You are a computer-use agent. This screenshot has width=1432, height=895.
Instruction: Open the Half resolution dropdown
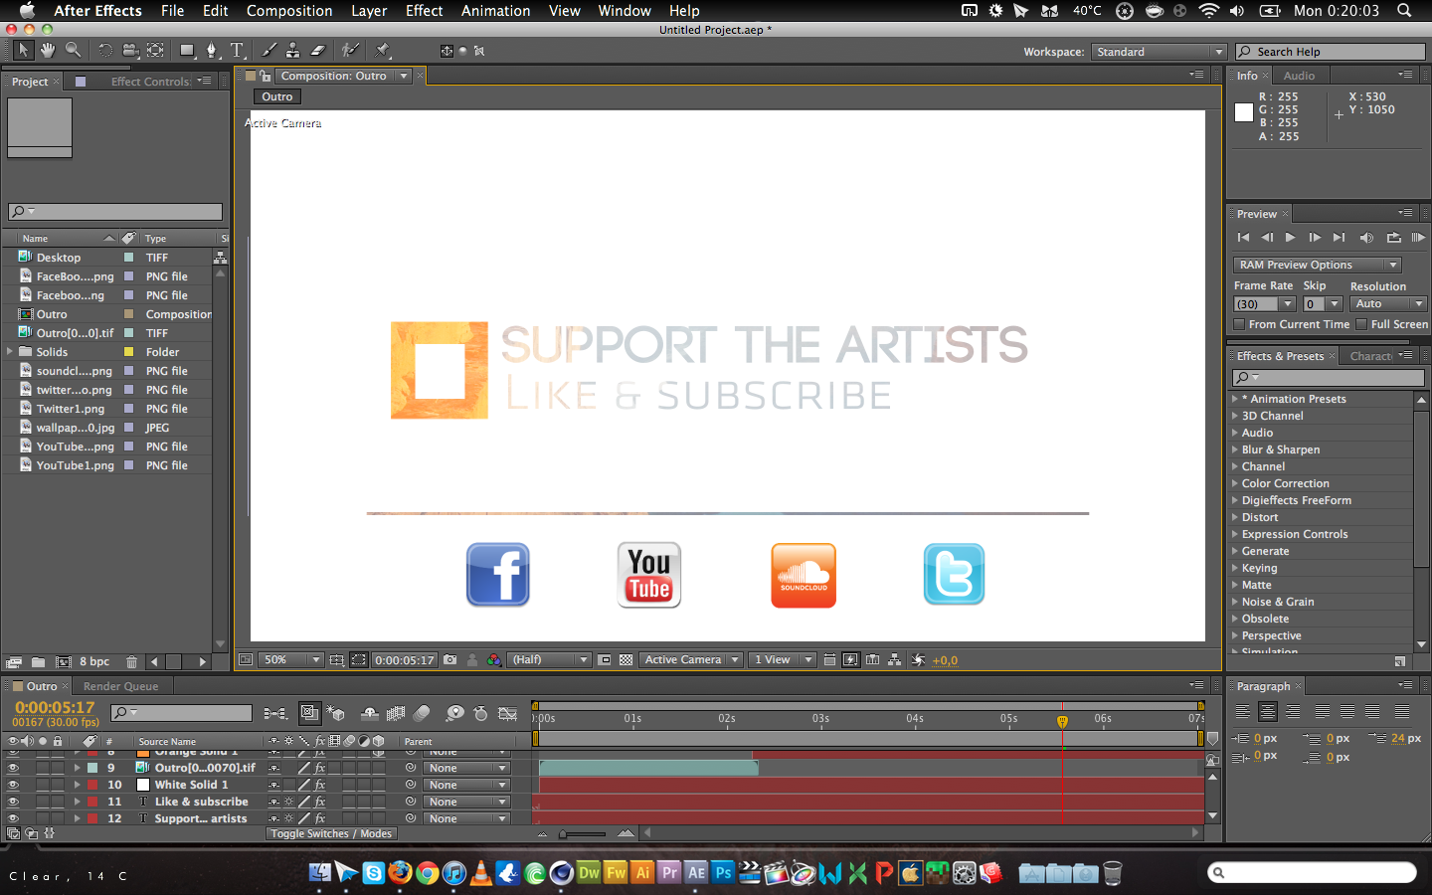[549, 659]
